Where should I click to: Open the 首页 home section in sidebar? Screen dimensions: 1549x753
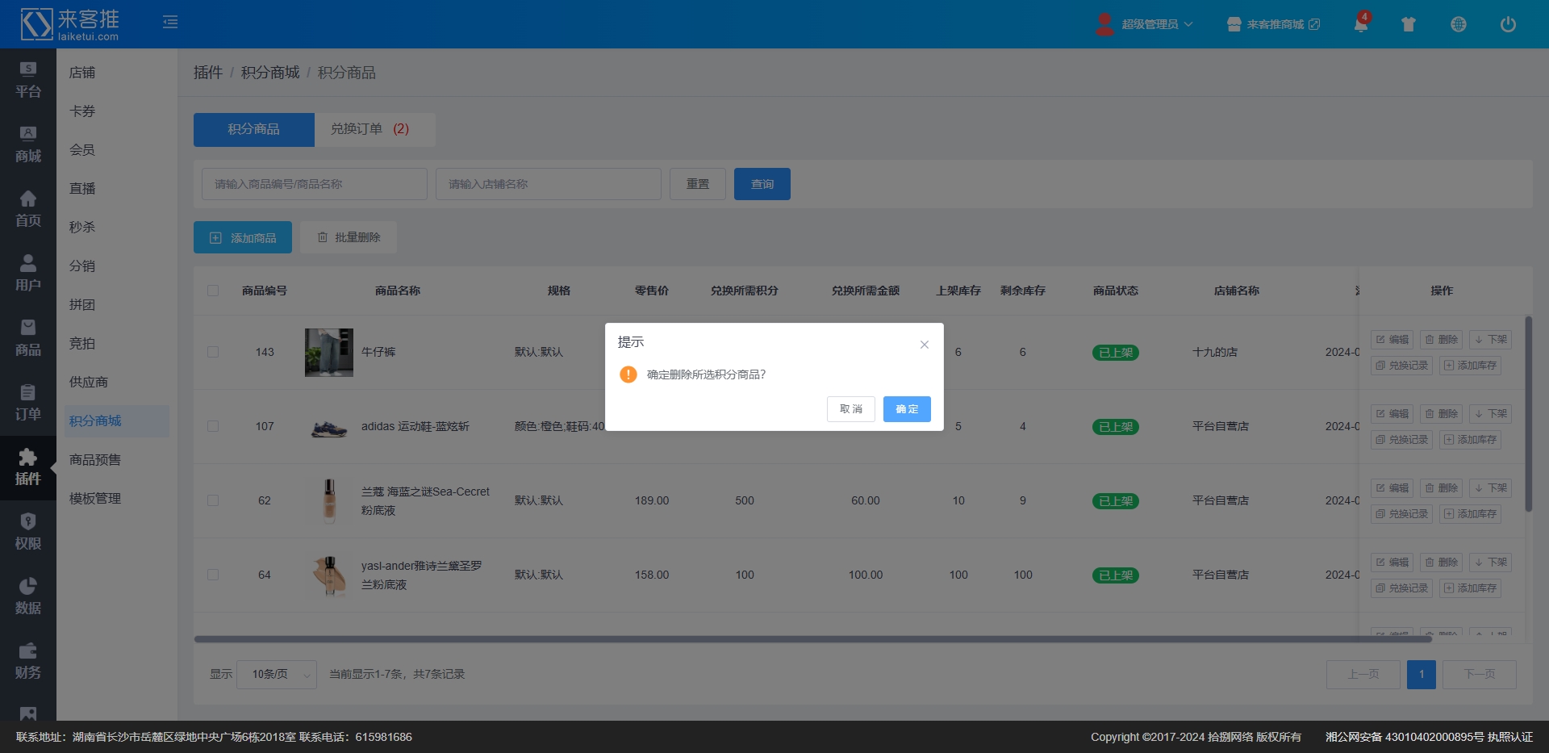coord(28,209)
